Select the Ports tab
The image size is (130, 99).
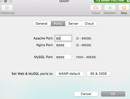tap(58, 24)
